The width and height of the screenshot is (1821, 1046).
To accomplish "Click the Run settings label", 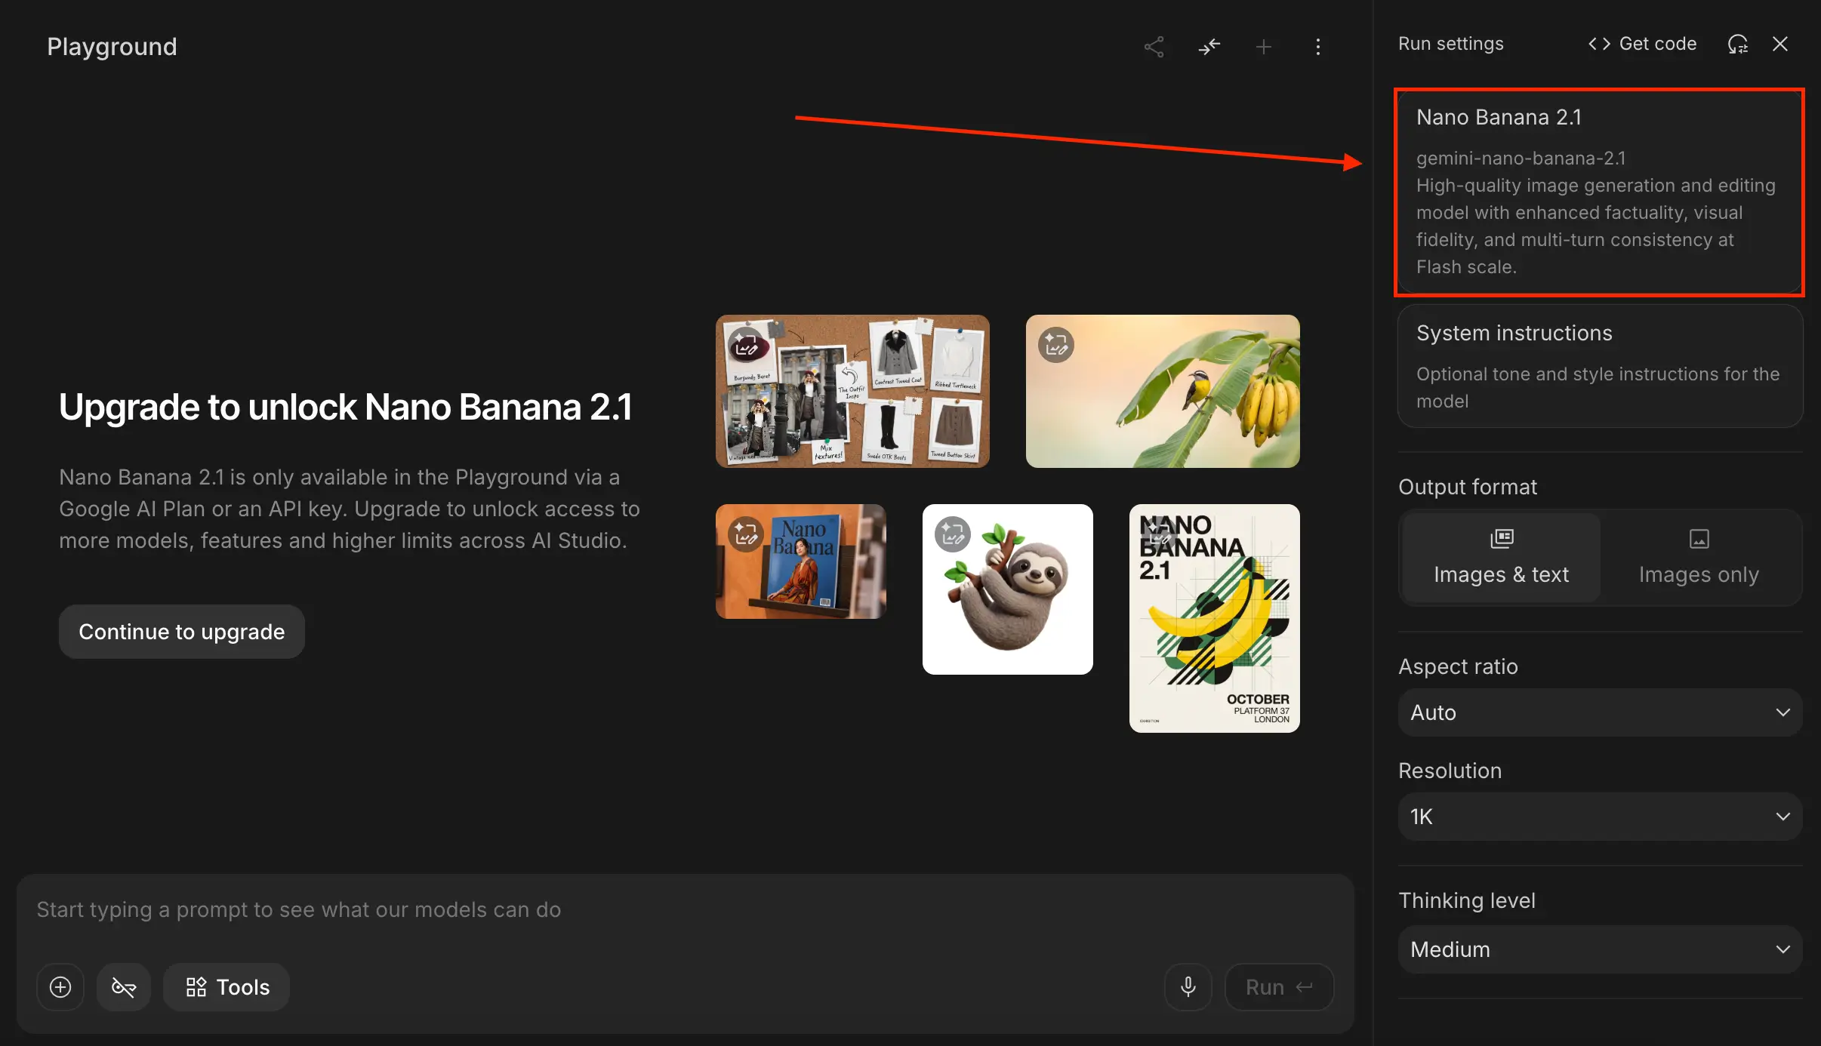I will point(1450,44).
